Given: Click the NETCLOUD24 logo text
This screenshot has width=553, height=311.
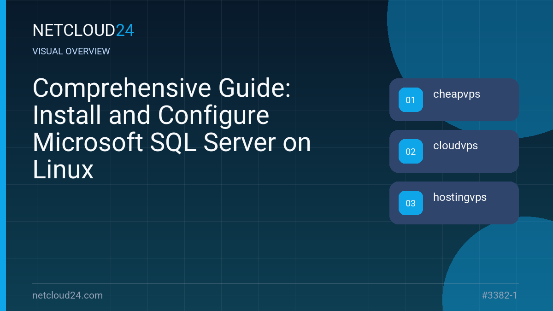Looking at the screenshot, I should pos(83,30).
